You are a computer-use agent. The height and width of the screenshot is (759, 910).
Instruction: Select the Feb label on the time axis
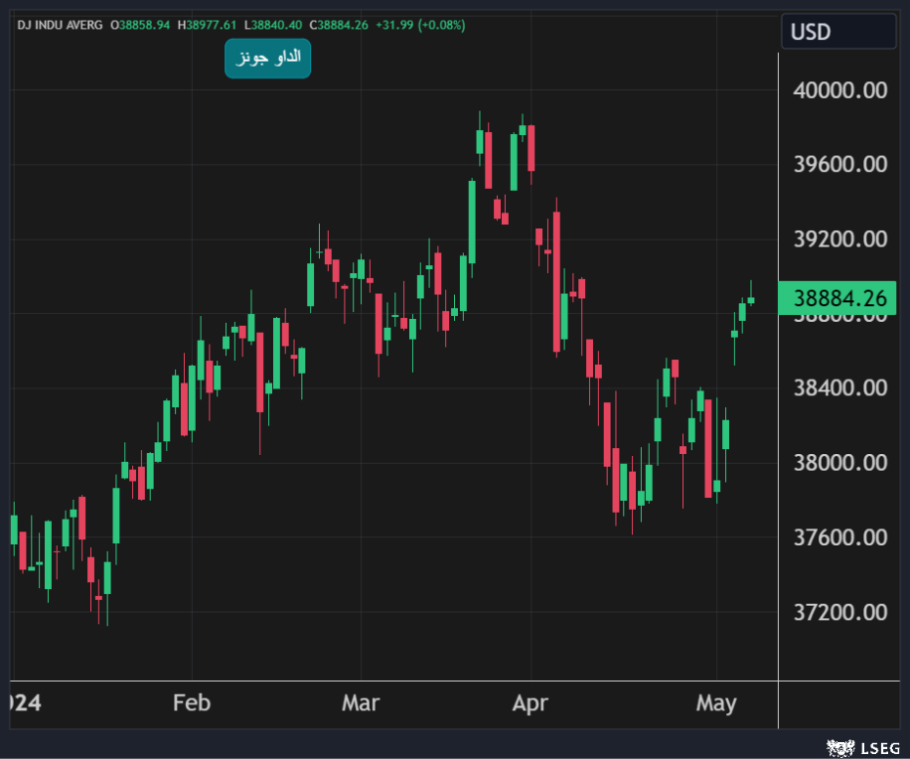click(192, 703)
